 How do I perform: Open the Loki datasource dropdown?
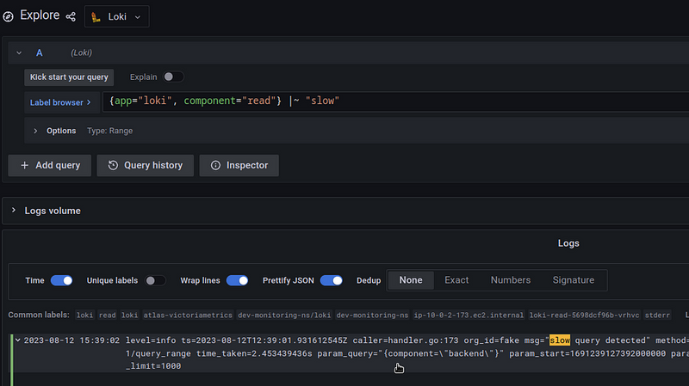(116, 16)
